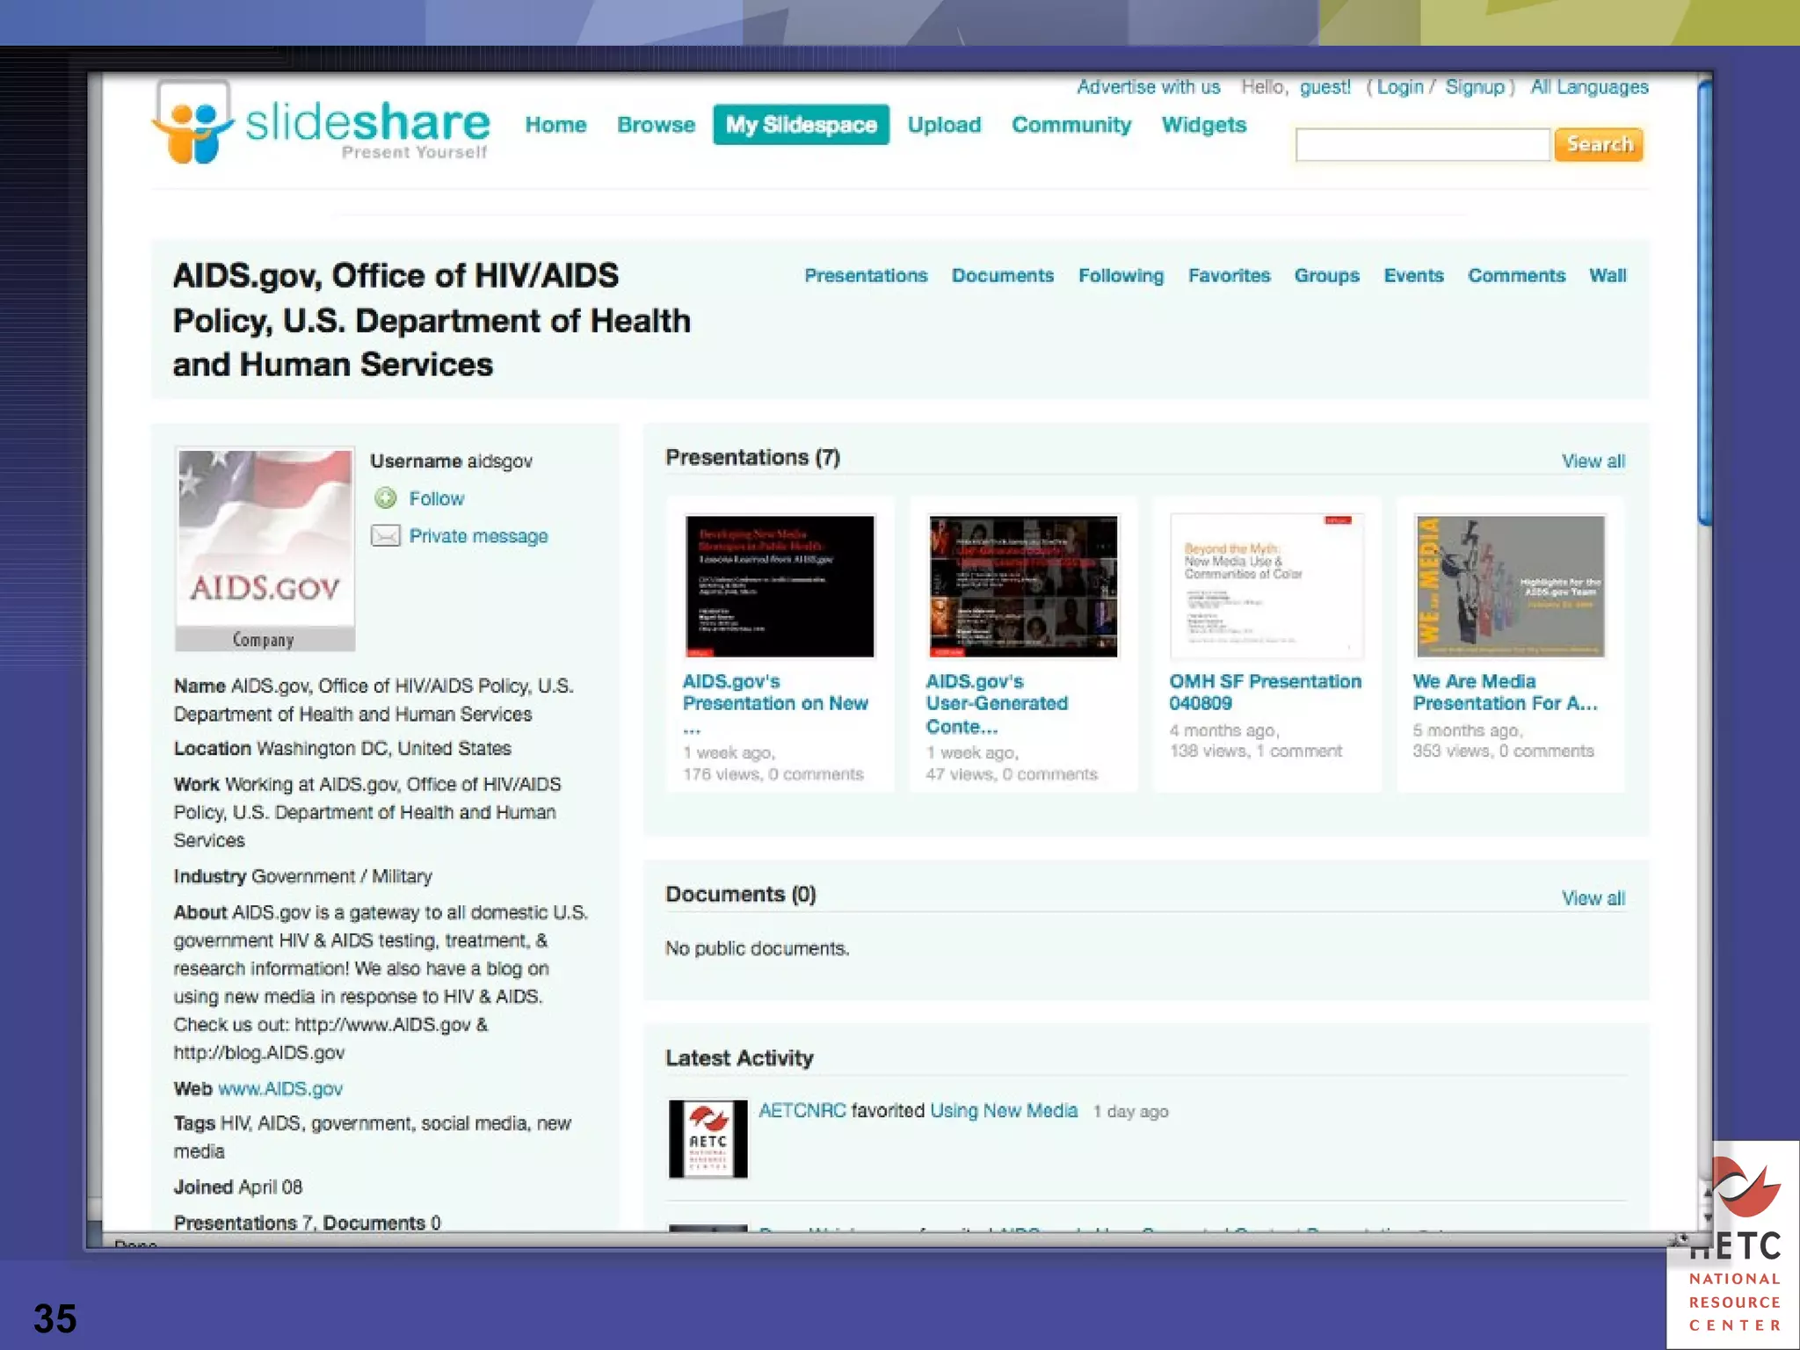Open the All Languages selector
1800x1350 pixels.
[x=1589, y=87]
